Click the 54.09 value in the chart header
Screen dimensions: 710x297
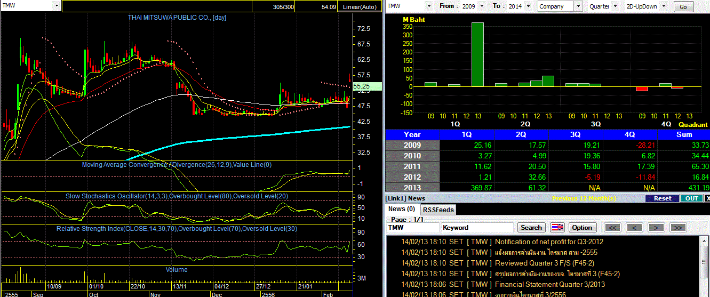tap(329, 7)
